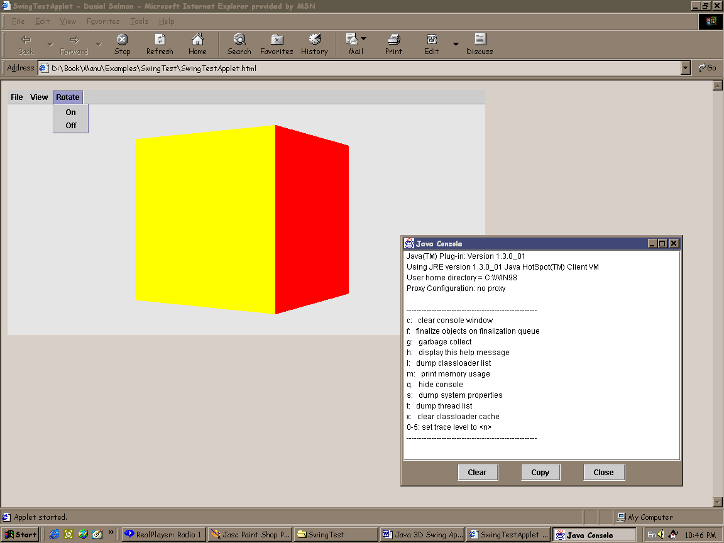This screenshot has height=543, width=724.
Task: Expand the quick launch chevron
Action: (111, 532)
